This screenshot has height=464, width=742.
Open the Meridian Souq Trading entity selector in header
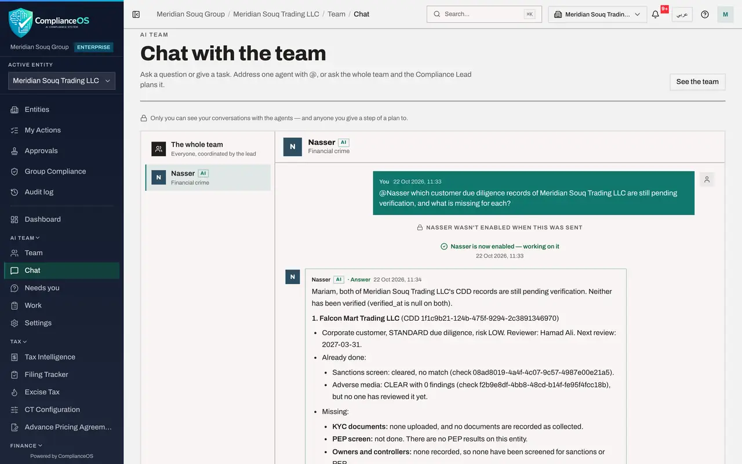[598, 14]
